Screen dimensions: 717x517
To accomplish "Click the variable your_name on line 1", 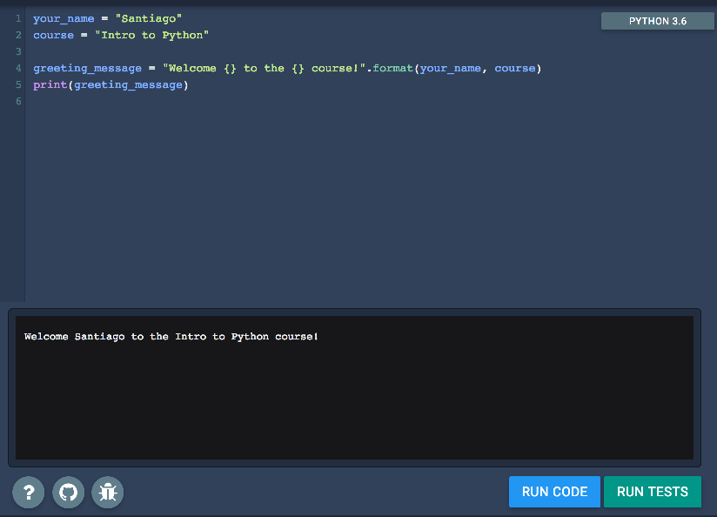I will pos(64,19).
